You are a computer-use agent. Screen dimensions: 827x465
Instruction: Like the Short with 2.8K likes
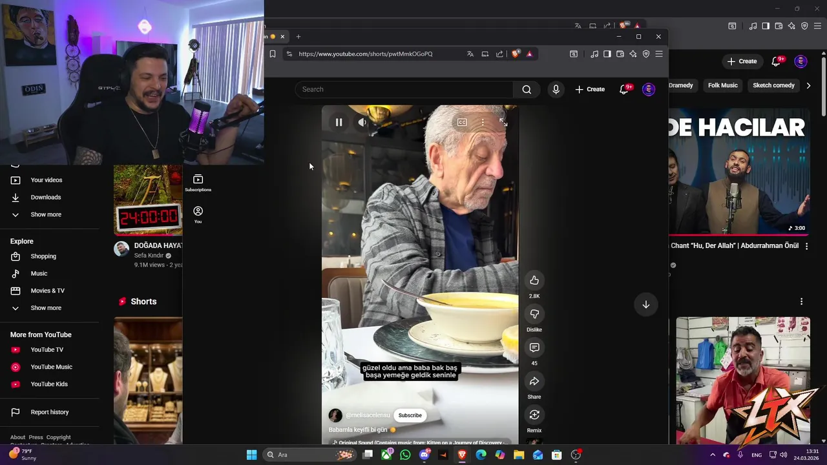[x=534, y=280]
